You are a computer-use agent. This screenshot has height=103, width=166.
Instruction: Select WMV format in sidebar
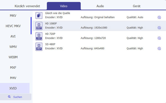(x=13, y=47)
